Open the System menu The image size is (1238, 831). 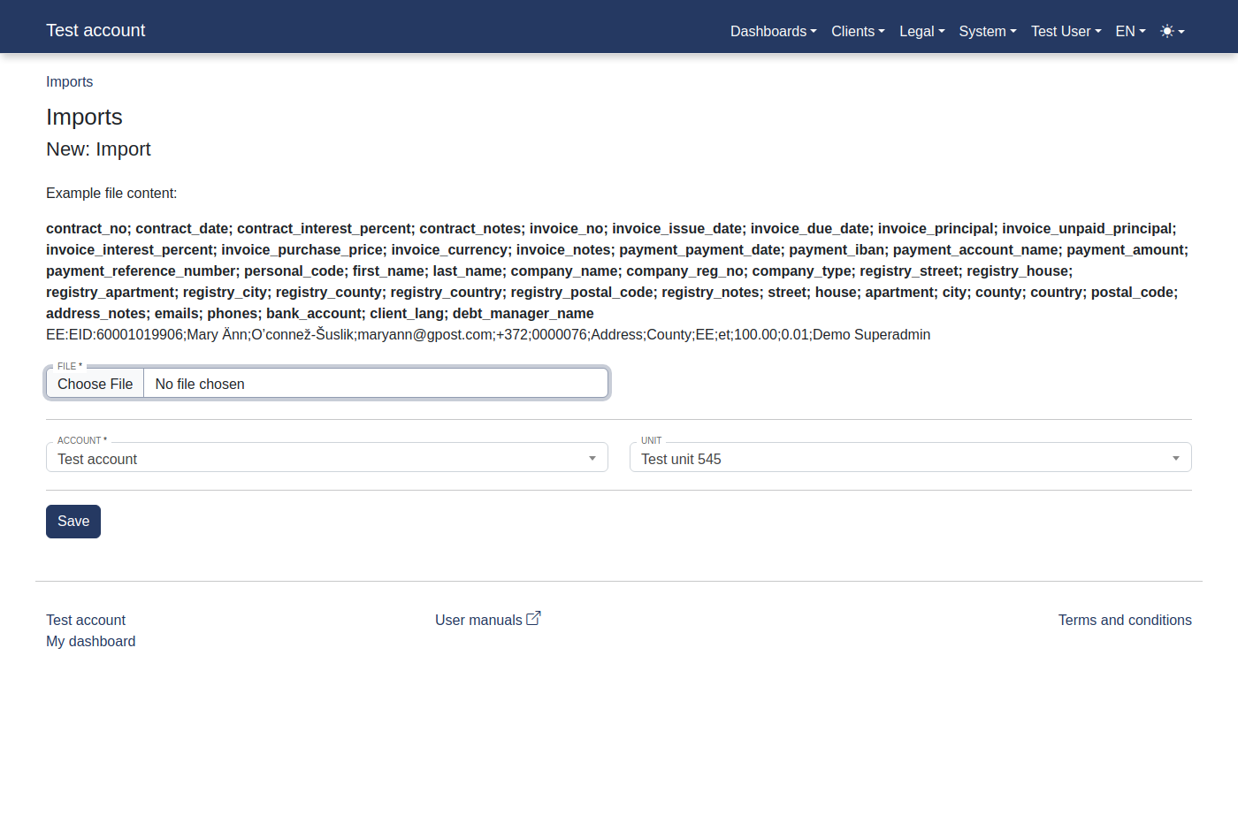point(984,31)
